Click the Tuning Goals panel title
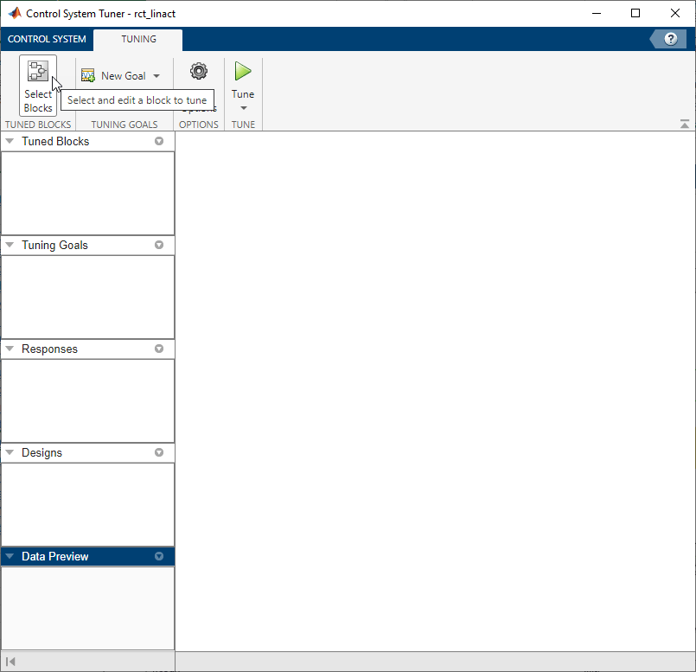 (x=54, y=245)
